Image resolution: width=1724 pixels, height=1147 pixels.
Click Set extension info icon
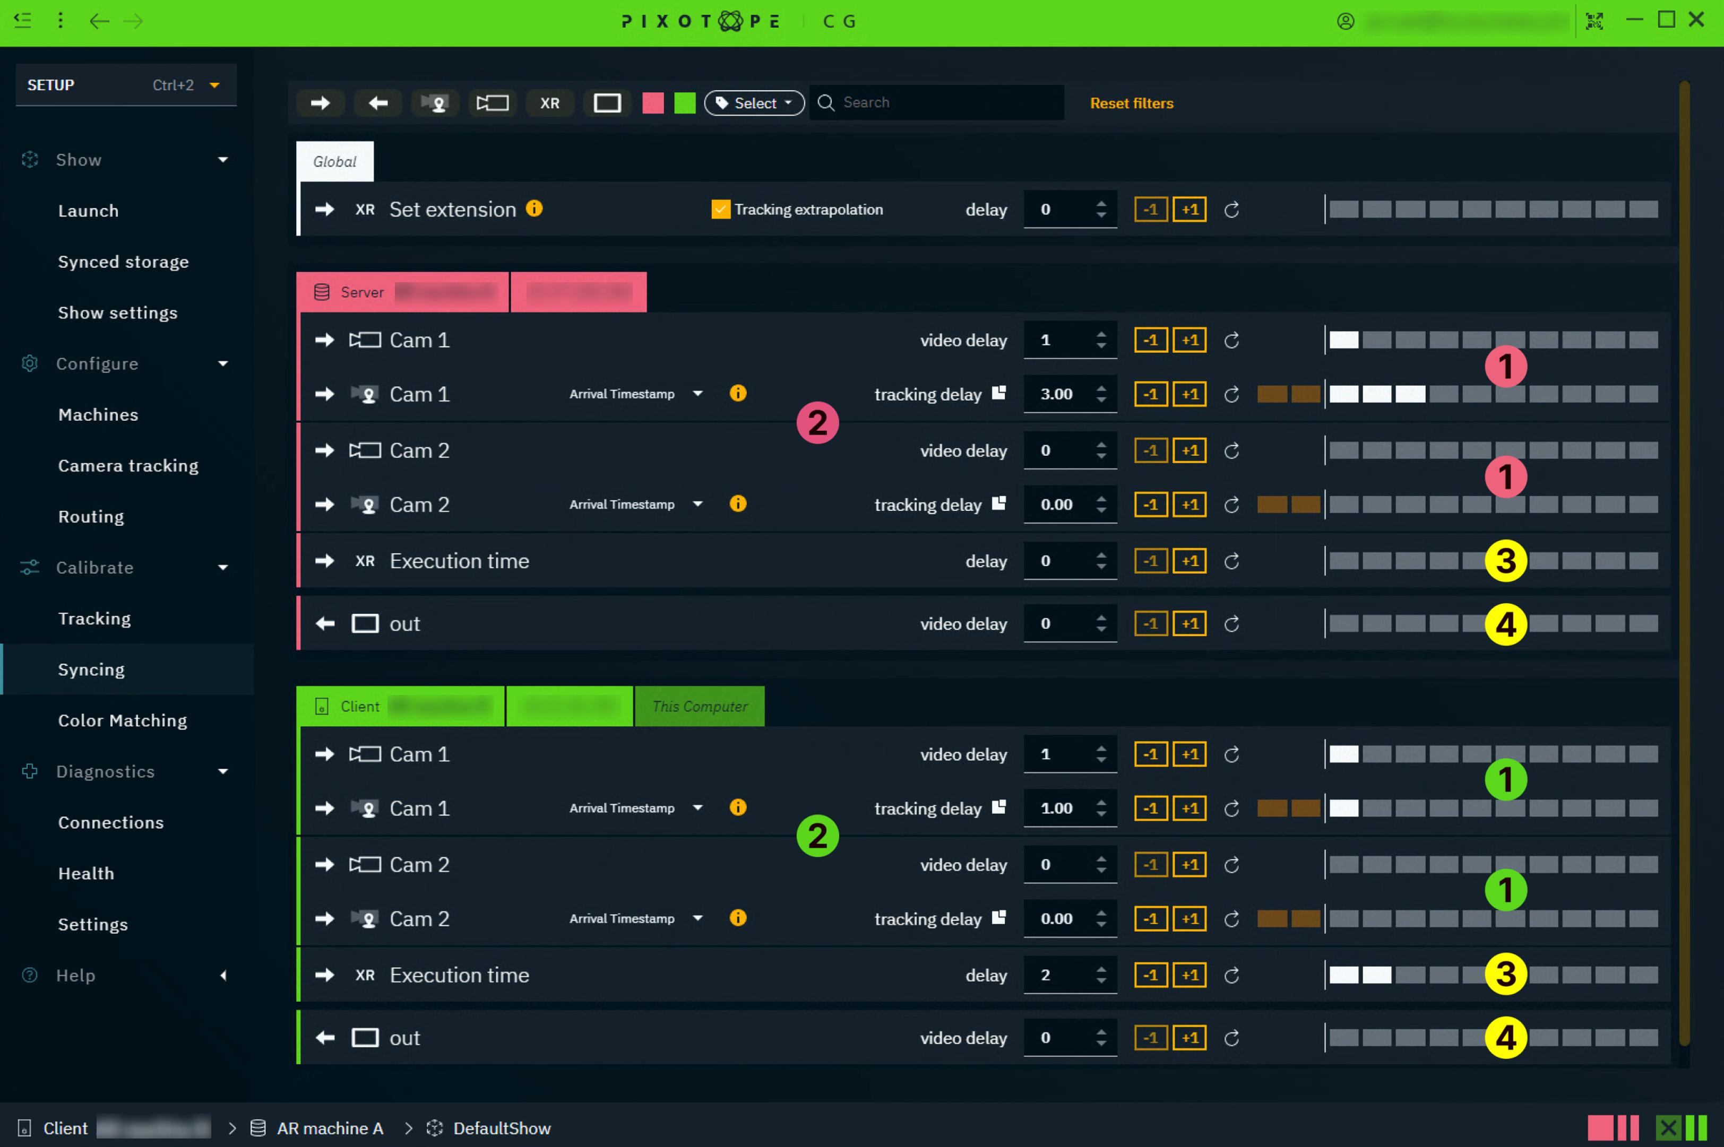coord(534,208)
